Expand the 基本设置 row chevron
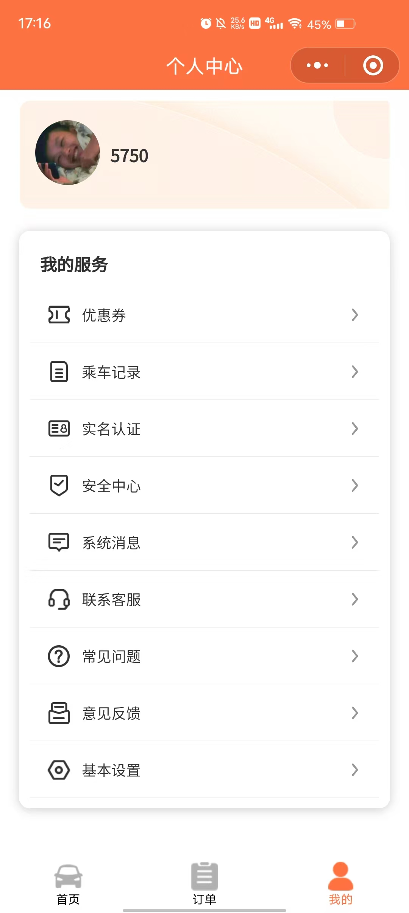This screenshot has height=913, width=409. 354,770
